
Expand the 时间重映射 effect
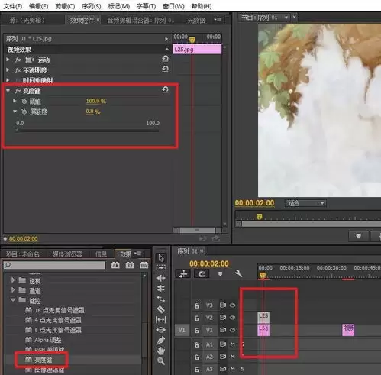pos(8,80)
